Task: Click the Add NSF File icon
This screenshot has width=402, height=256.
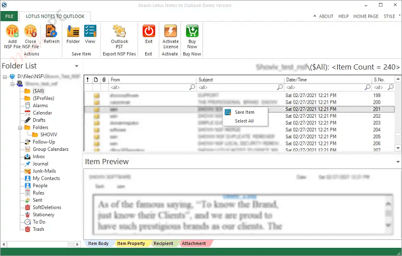Action: (12, 31)
